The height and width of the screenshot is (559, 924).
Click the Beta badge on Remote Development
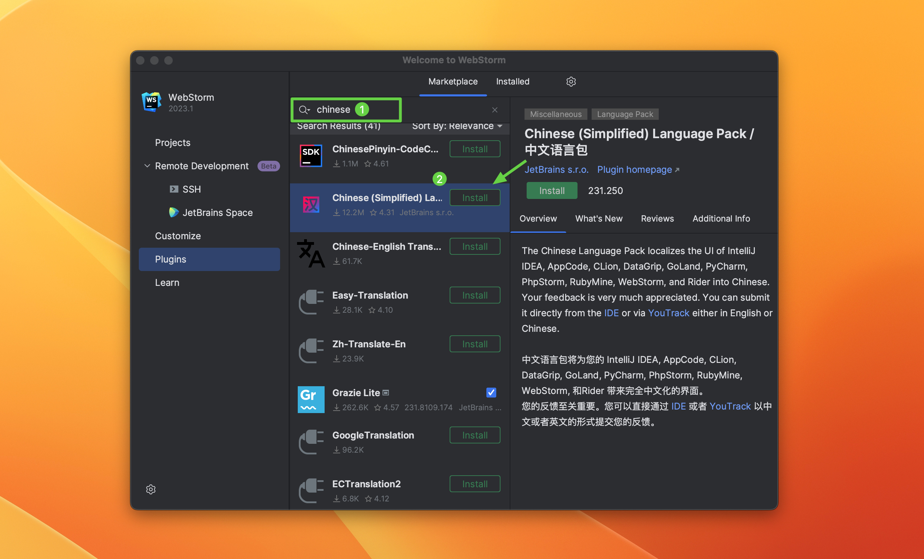[268, 166]
